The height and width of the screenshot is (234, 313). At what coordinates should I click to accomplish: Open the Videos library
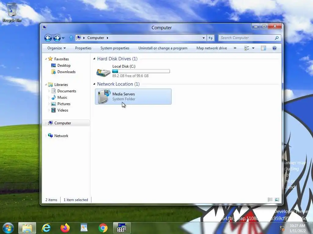(x=63, y=110)
